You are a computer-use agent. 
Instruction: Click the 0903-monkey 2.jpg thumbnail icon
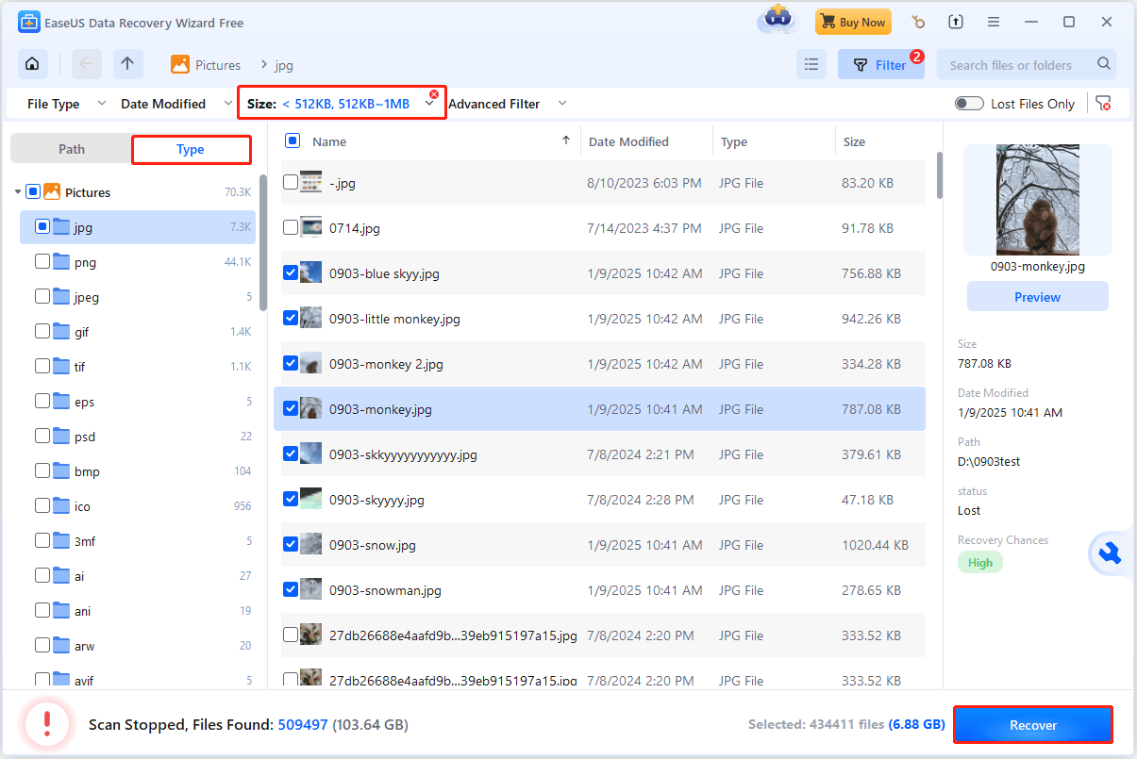311,364
